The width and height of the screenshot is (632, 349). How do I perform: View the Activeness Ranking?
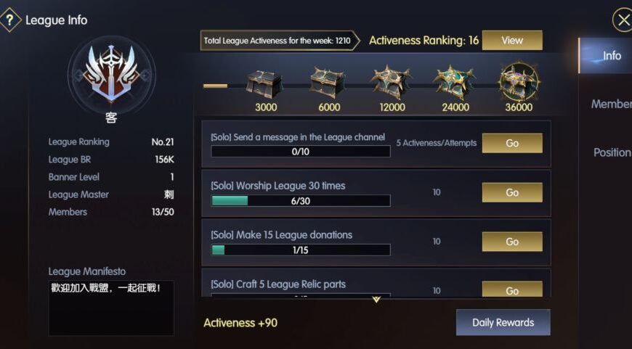512,41
